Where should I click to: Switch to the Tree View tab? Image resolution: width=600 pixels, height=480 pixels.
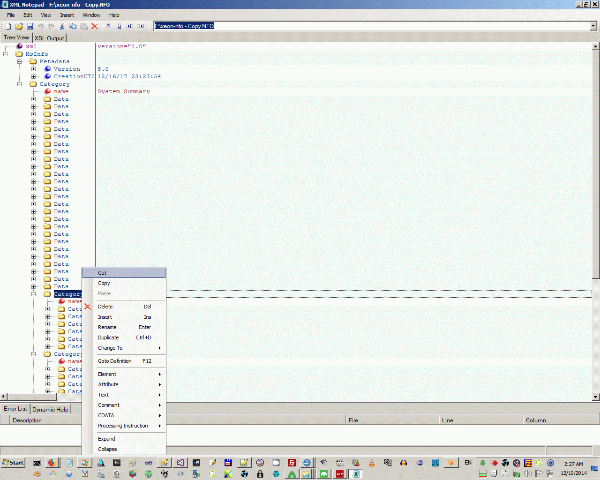(16, 37)
